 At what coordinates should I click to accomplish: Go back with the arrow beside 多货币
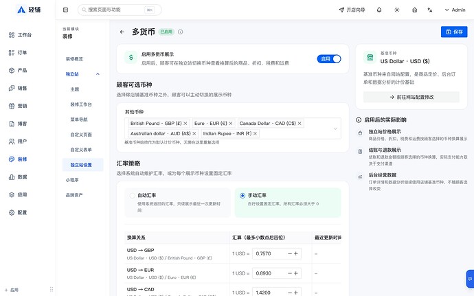[122, 32]
